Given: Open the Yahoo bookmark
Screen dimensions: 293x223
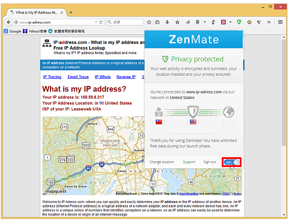Looking at the screenshot, I should click(x=35, y=31).
